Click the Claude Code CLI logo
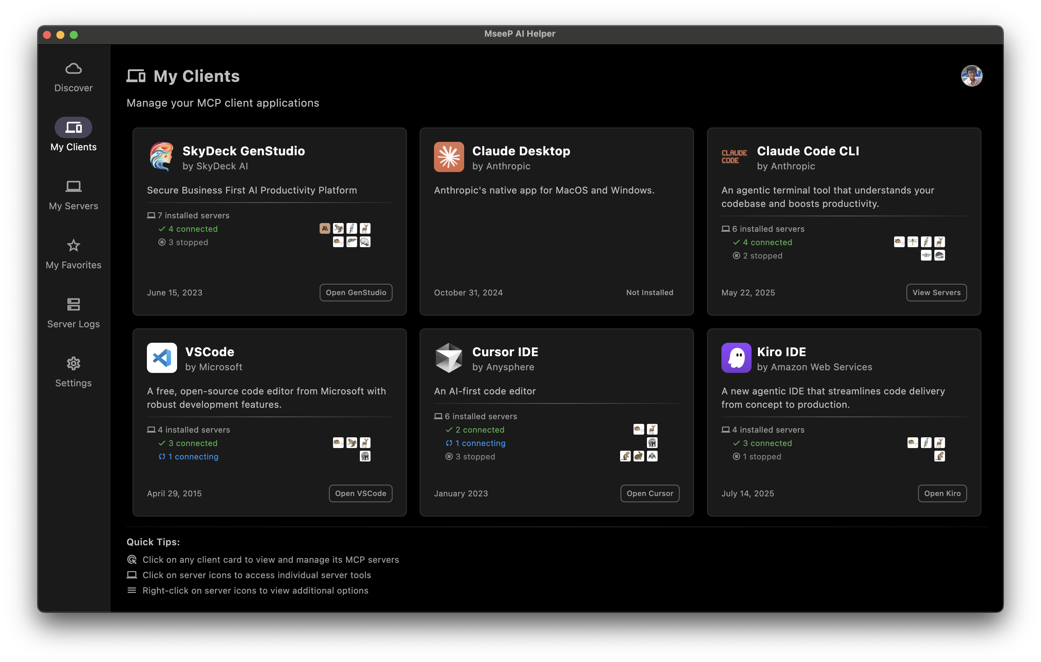The image size is (1041, 662). pos(734,157)
